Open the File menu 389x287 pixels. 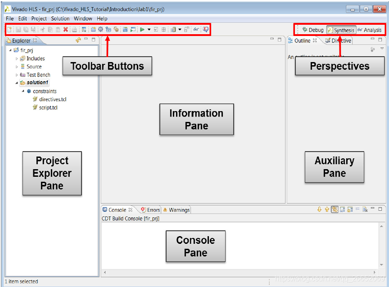click(x=9, y=18)
